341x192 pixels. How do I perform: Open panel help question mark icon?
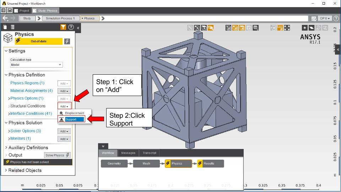[x=71, y=27]
